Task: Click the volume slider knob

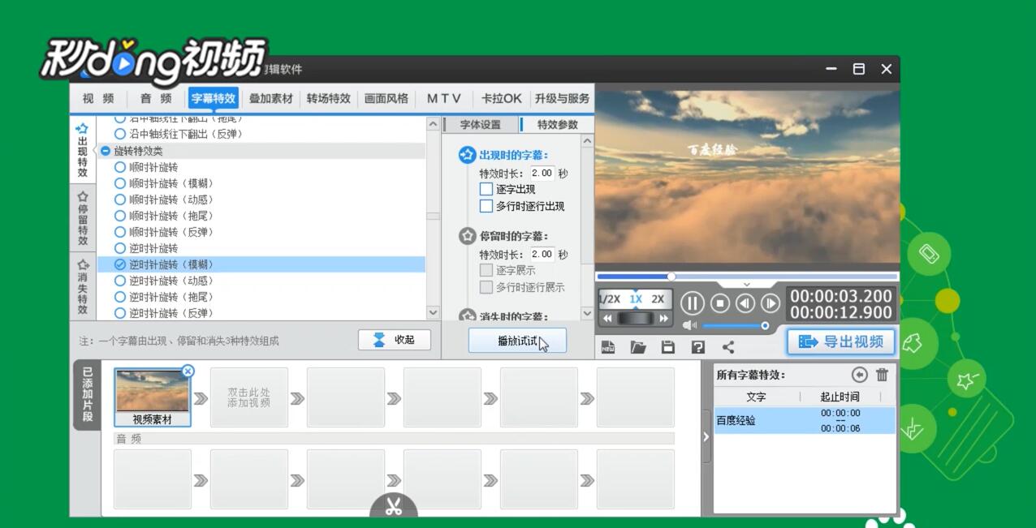Action: click(x=765, y=325)
